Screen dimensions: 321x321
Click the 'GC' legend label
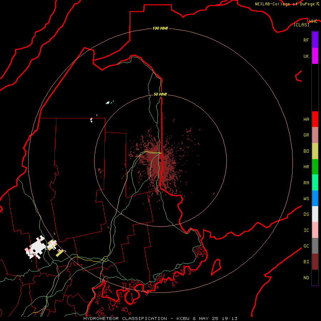coord(306,246)
